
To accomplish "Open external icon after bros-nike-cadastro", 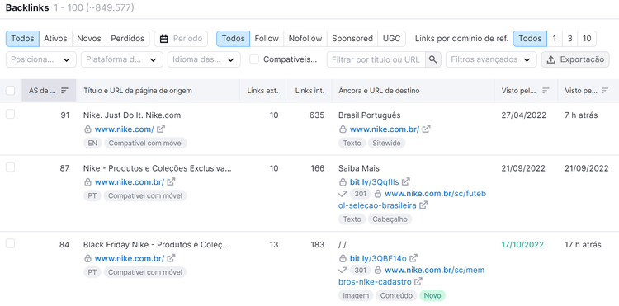I will coord(418,281).
